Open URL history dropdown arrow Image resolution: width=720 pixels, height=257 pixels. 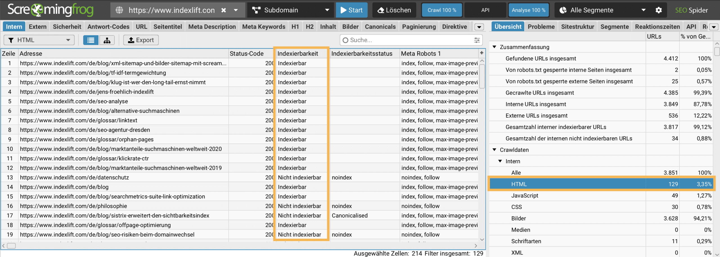236,10
